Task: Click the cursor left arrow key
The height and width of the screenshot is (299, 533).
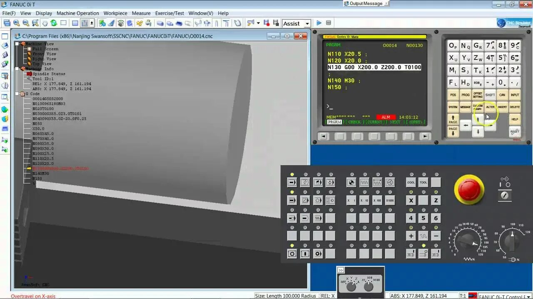Action: tap(466, 125)
